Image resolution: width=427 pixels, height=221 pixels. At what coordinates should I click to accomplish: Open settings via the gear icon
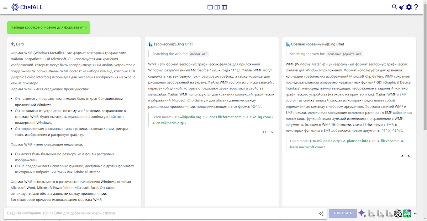[409, 7]
